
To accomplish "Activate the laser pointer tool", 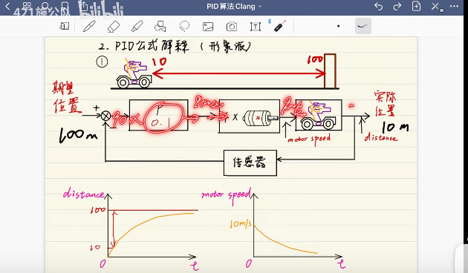I will tap(280, 26).
